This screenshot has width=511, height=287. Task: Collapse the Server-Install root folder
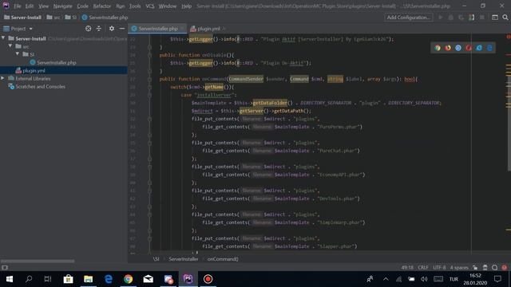coord(3,38)
